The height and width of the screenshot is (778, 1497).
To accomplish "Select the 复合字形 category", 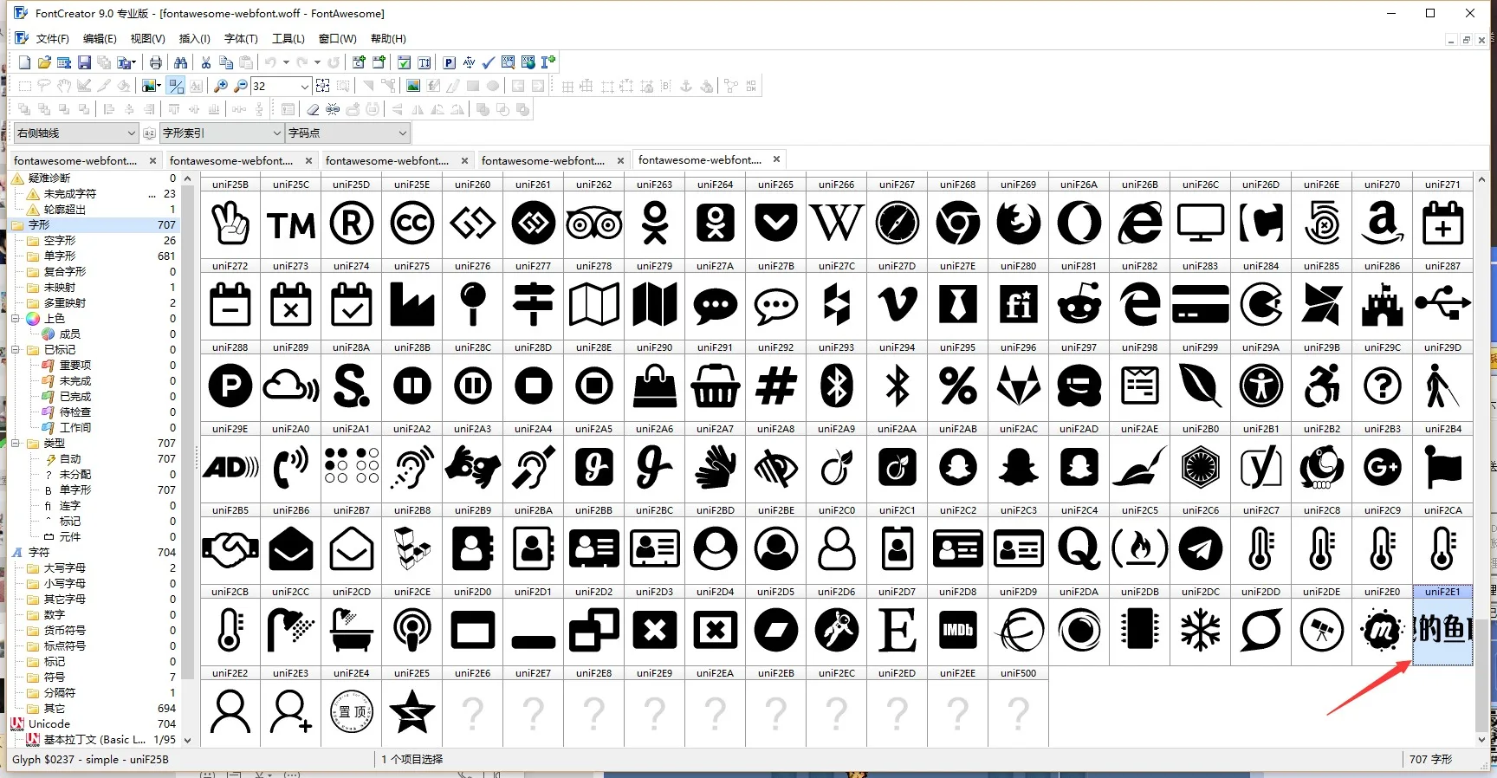I will (65, 272).
